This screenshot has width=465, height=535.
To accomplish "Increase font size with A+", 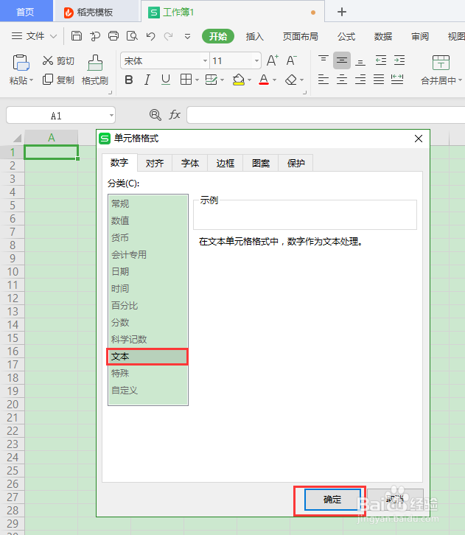I will coord(273,60).
